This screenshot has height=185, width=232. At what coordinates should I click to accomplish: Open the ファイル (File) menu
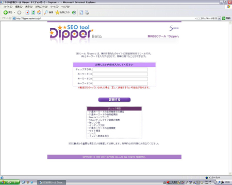coord(8,7)
